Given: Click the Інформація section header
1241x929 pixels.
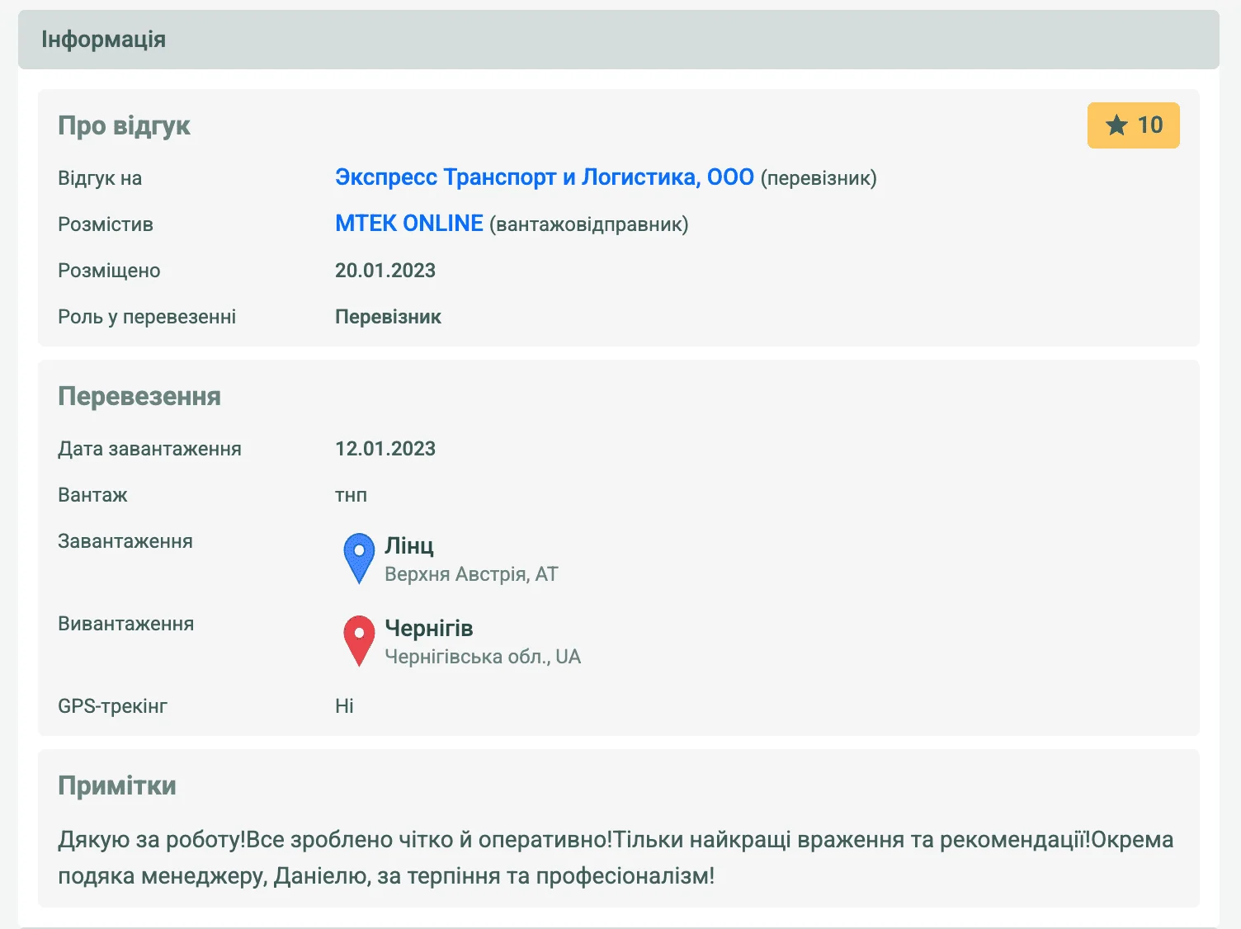Looking at the screenshot, I should [x=103, y=40].
